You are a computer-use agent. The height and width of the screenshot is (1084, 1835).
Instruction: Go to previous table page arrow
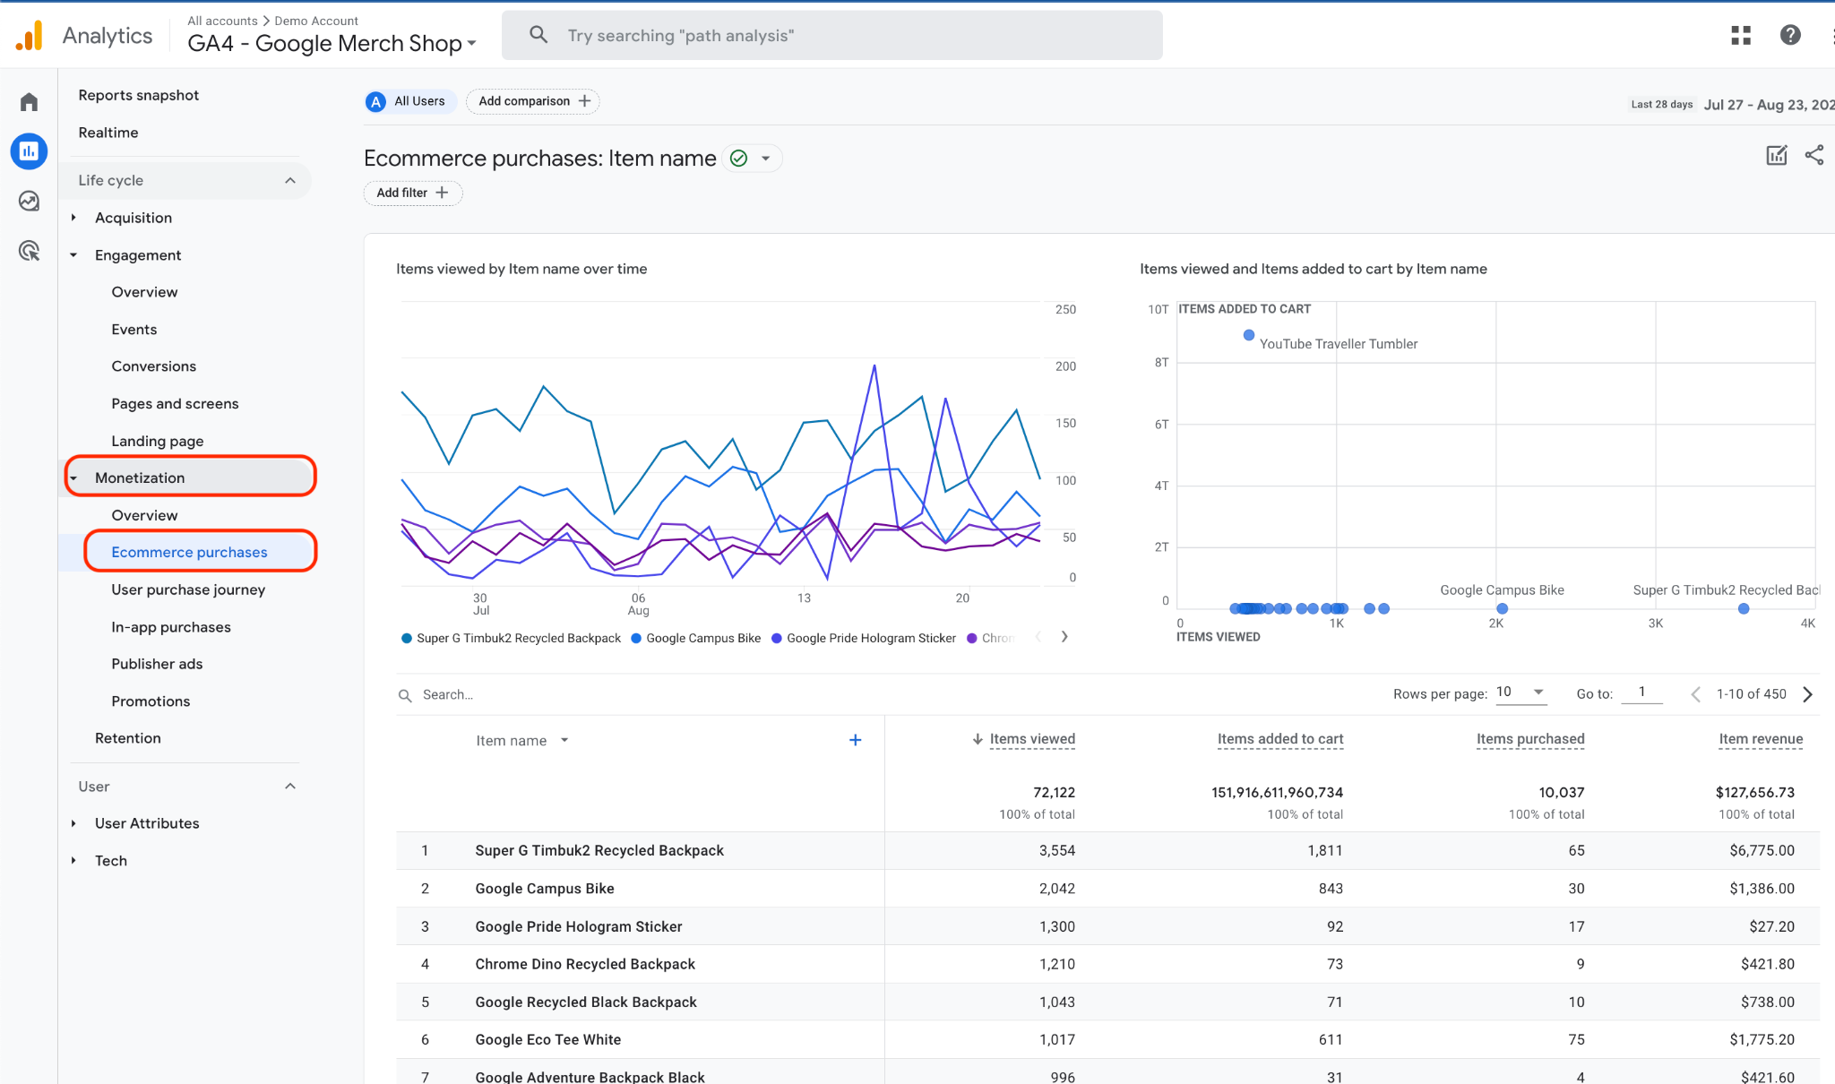[x=1695, y=694]
